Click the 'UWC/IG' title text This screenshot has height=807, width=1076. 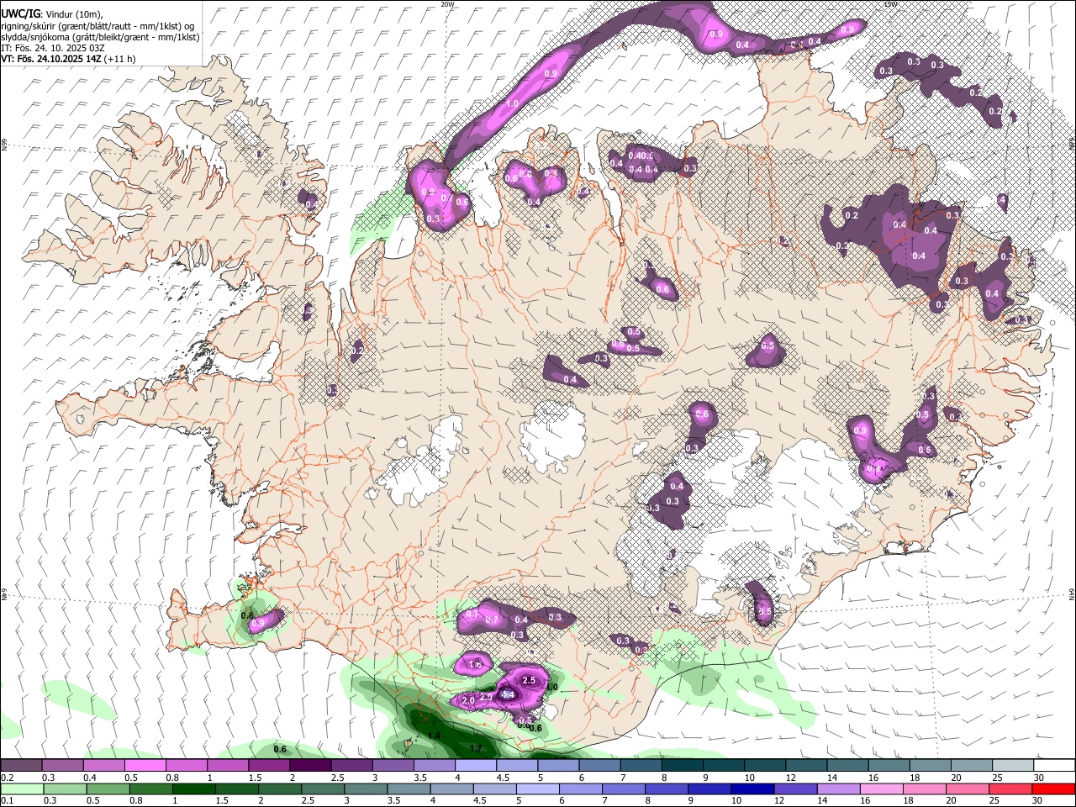19,14
